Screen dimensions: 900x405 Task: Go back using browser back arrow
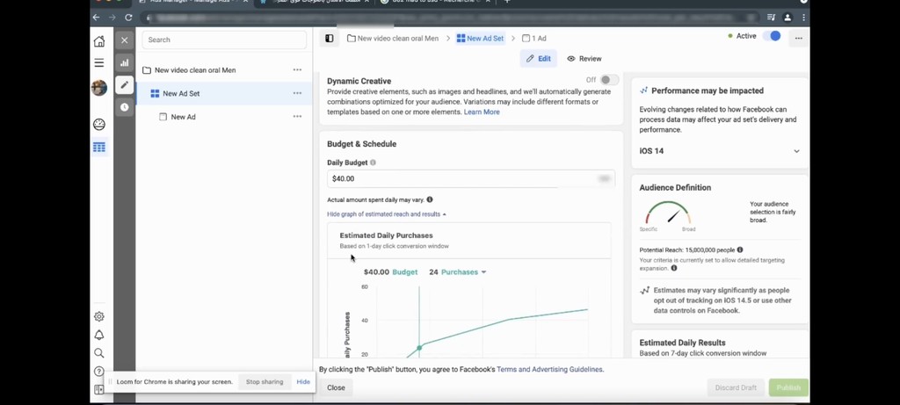(x=96, y=18)
